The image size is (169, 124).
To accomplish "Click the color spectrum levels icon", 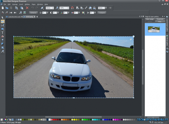I will point(84,13).
